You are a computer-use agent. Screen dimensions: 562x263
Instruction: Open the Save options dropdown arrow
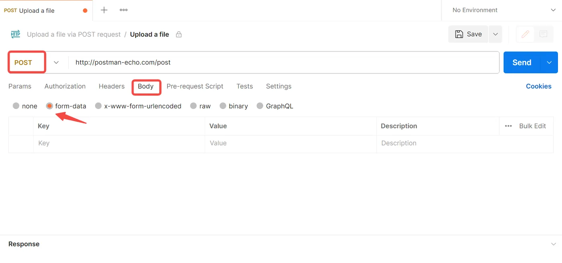point(495,34)
